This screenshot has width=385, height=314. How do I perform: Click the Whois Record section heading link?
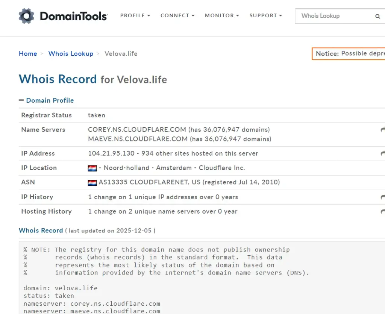tap(41, 231)
